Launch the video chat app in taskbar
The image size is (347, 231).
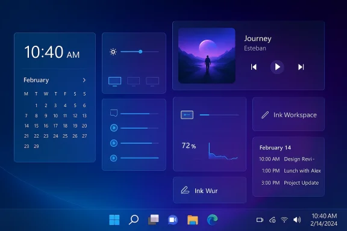tap(173, 220)
